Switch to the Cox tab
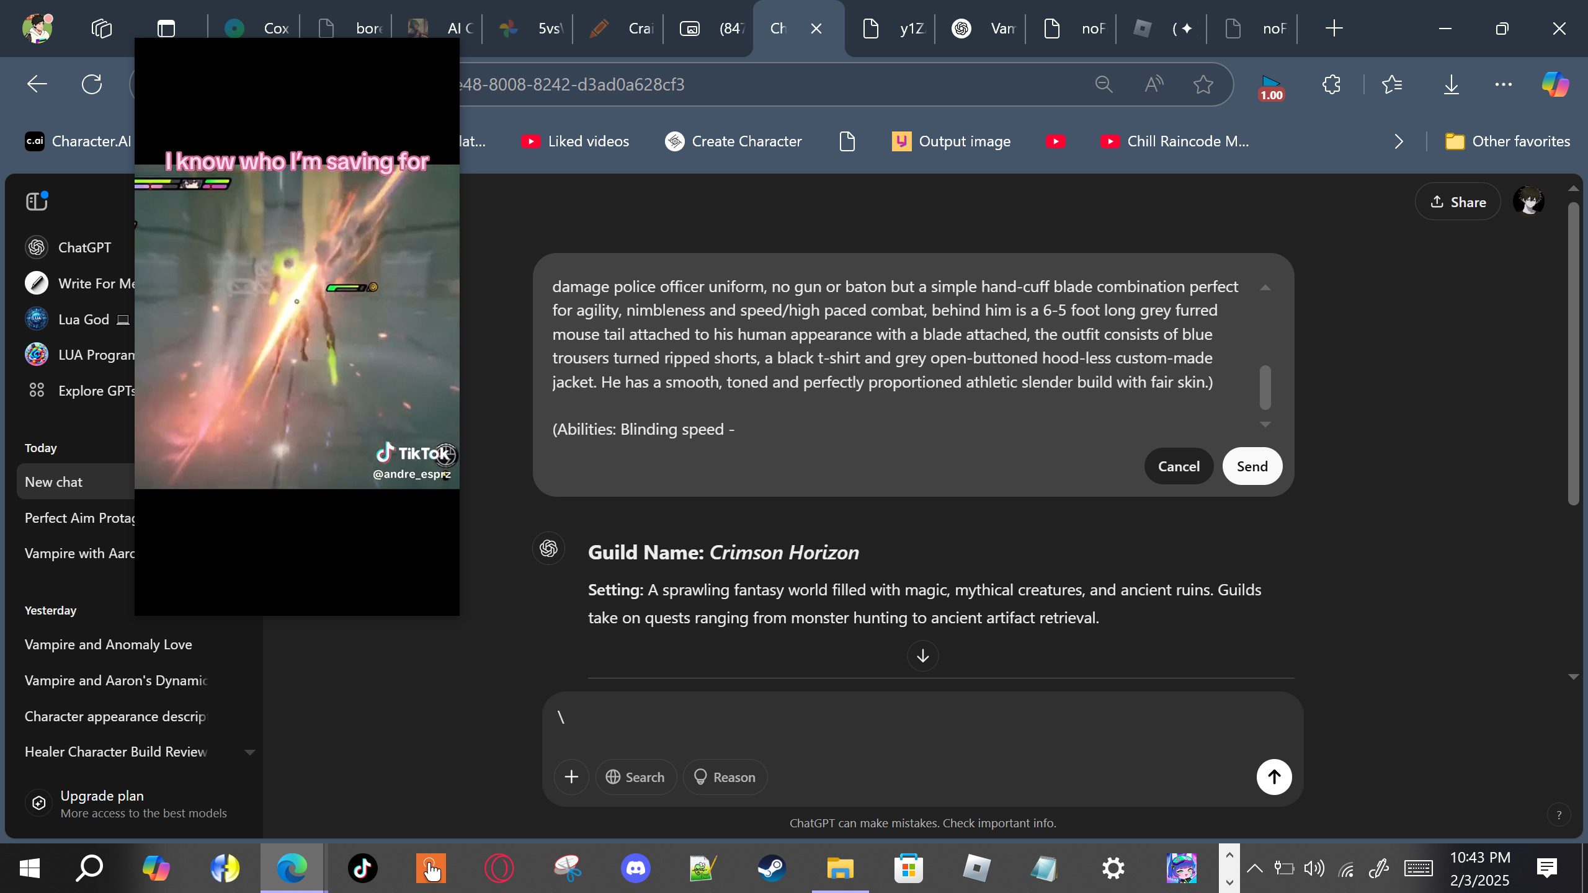Screen dimensions: 1588x893 point(254,29)
